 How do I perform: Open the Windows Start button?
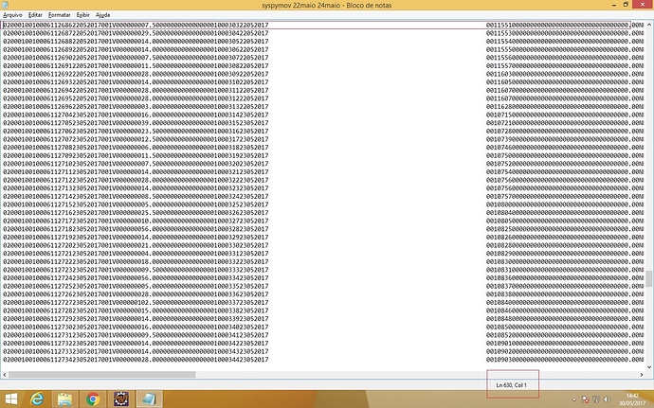11,399
